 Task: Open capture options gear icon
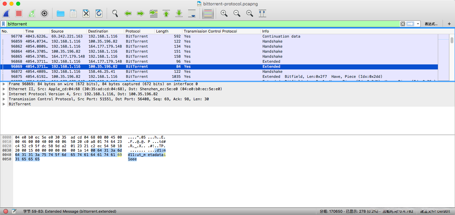[44, 13]
